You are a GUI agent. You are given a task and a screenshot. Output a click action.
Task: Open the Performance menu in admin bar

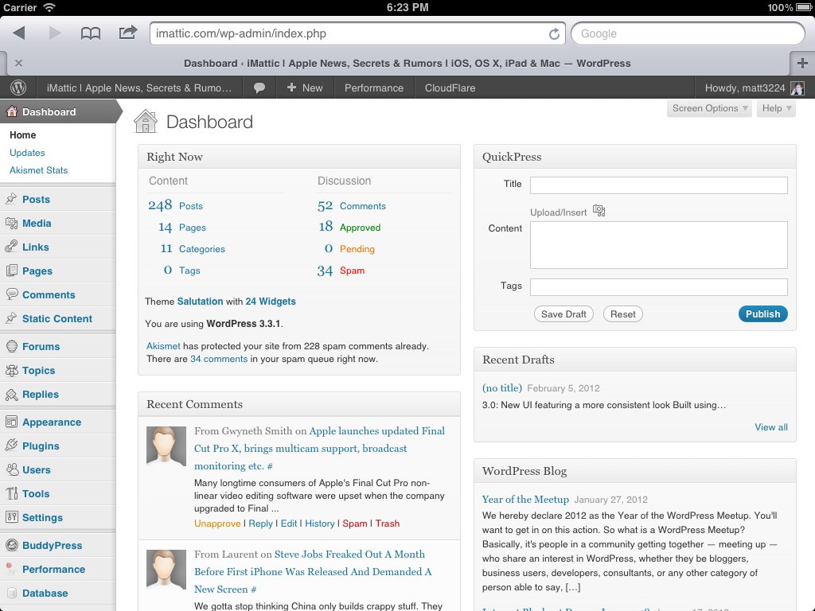pyautogui.click(x=374, y=88)
